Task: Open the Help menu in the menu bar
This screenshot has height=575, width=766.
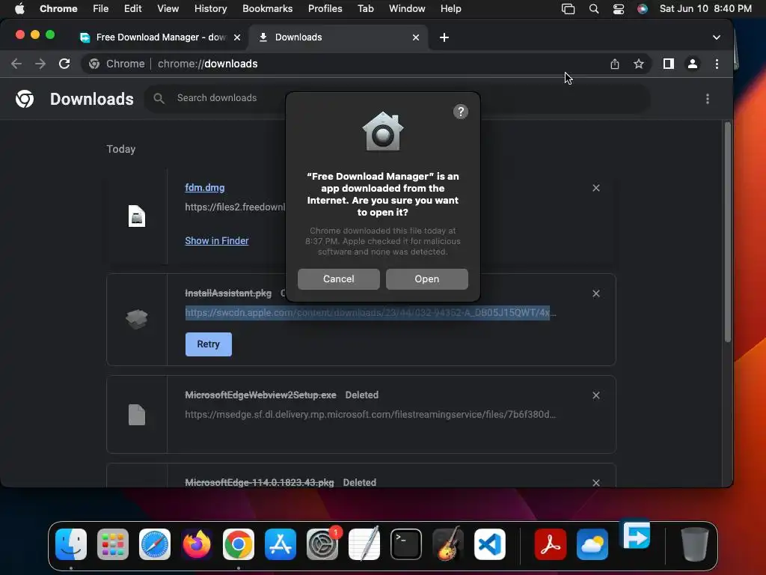Action: point(450,8)
